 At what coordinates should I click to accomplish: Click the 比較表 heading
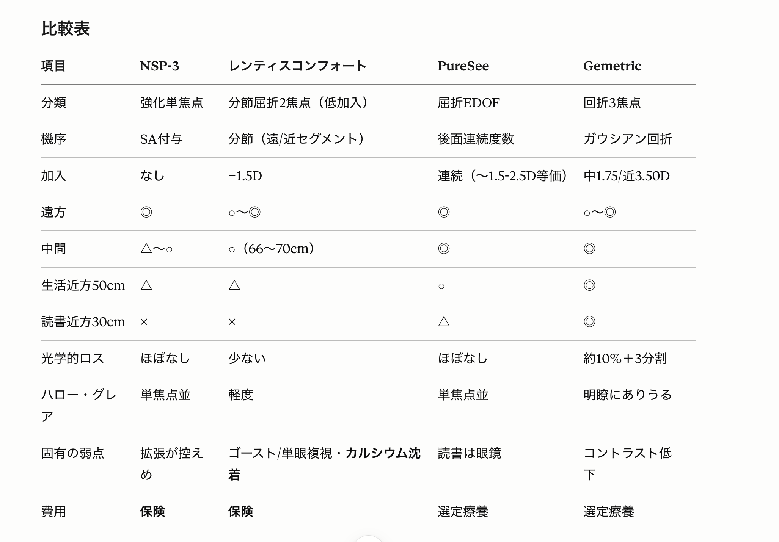click(65, 29)
